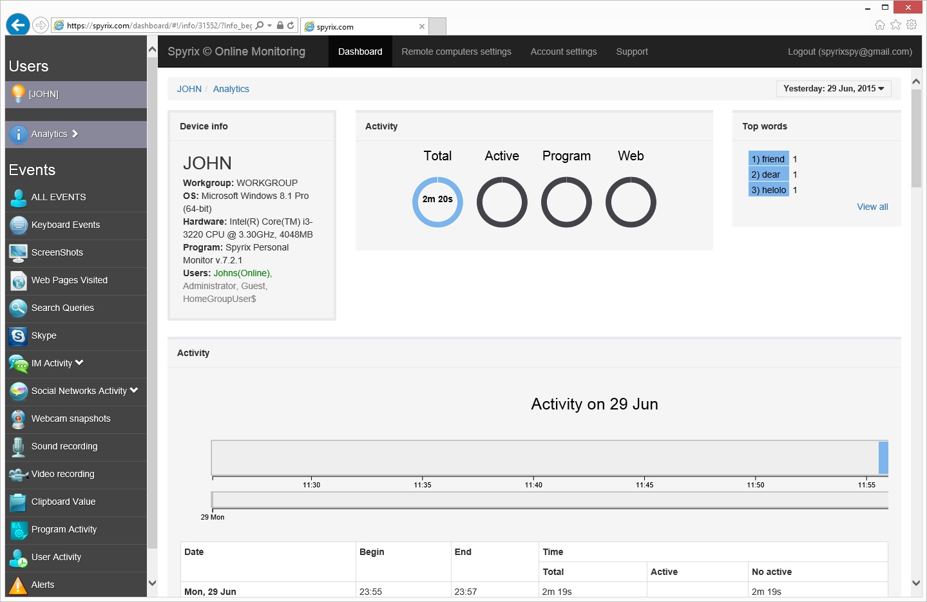Screen dimensions: 927x602
Task: Expand IM Activity chevron
Action: [79, 362]
